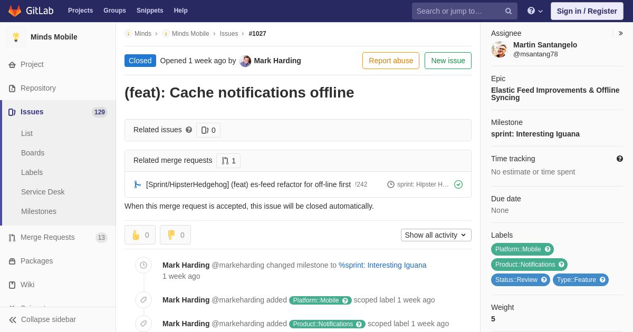Open the es-feed refactor merge request link
Image resolution: width=633 pixels, height=332 pixels.
(x=248, y=184)
